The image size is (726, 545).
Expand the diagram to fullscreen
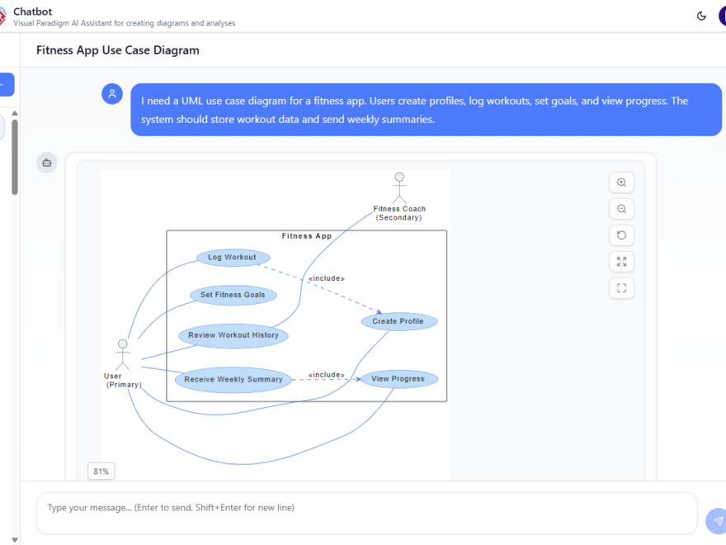tap(621, 261)
